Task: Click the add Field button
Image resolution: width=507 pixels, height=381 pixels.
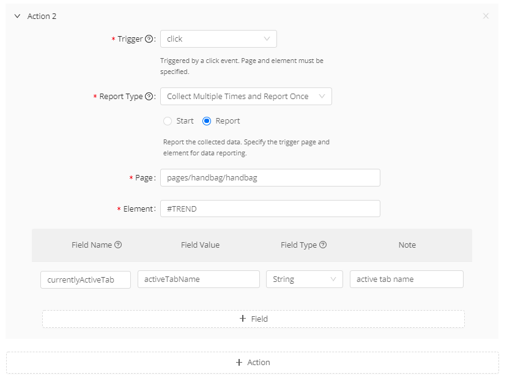Action: 253,319
